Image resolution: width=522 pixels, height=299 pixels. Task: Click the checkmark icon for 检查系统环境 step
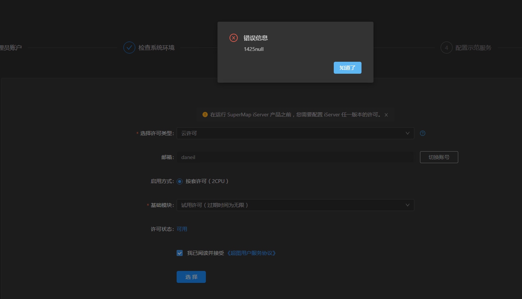click(x=129, y=48)
